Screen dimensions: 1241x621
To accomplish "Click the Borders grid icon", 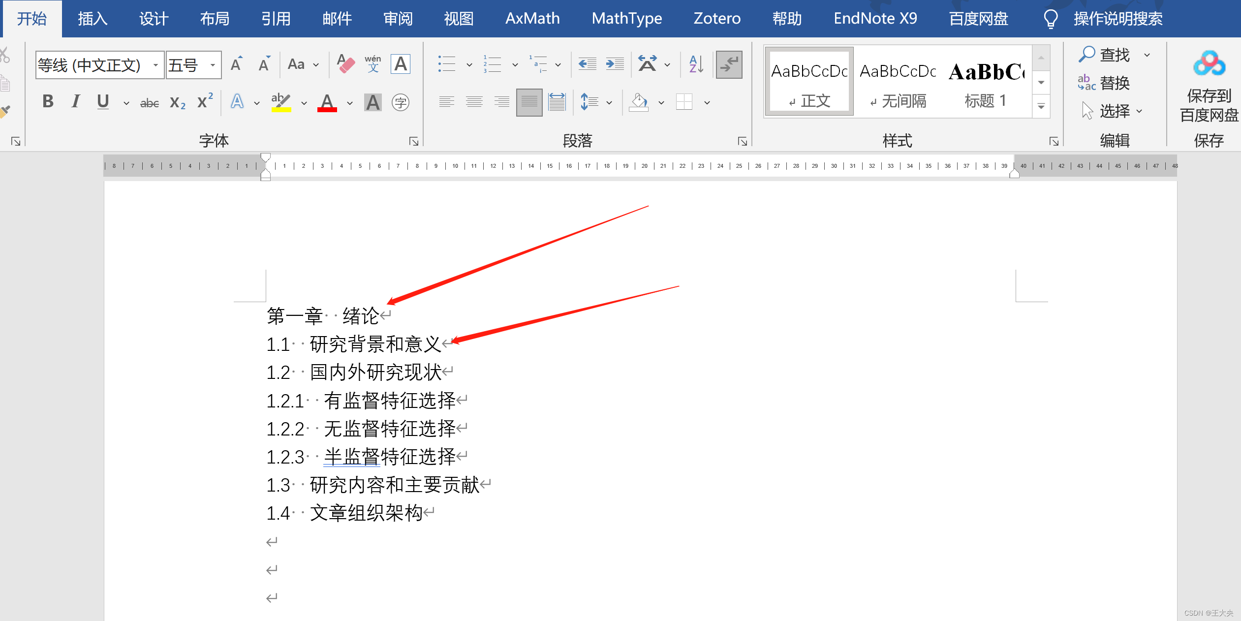I will pyautogui.click(x=684, y=102).
